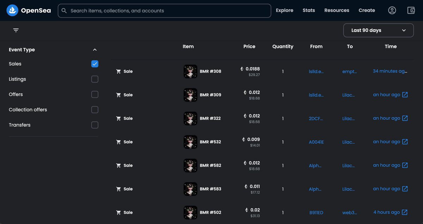The height and width of the screenshot is (224, 423).
Task: Click the cart icon on BMR #308 sale row
Action: pyautogui.click(x=118, y=71)
